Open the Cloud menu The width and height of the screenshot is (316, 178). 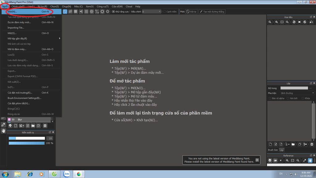pyautogui.click(x=129, y=6)
